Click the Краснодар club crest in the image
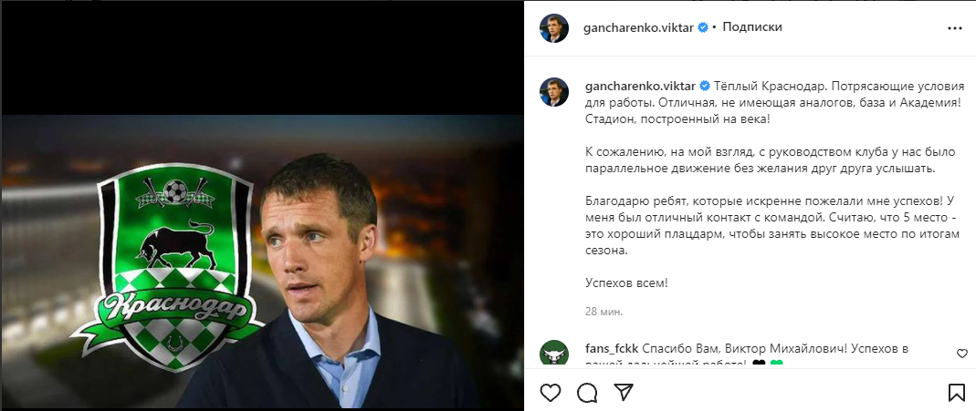976x411 pixels. click(x=169, y=267)
